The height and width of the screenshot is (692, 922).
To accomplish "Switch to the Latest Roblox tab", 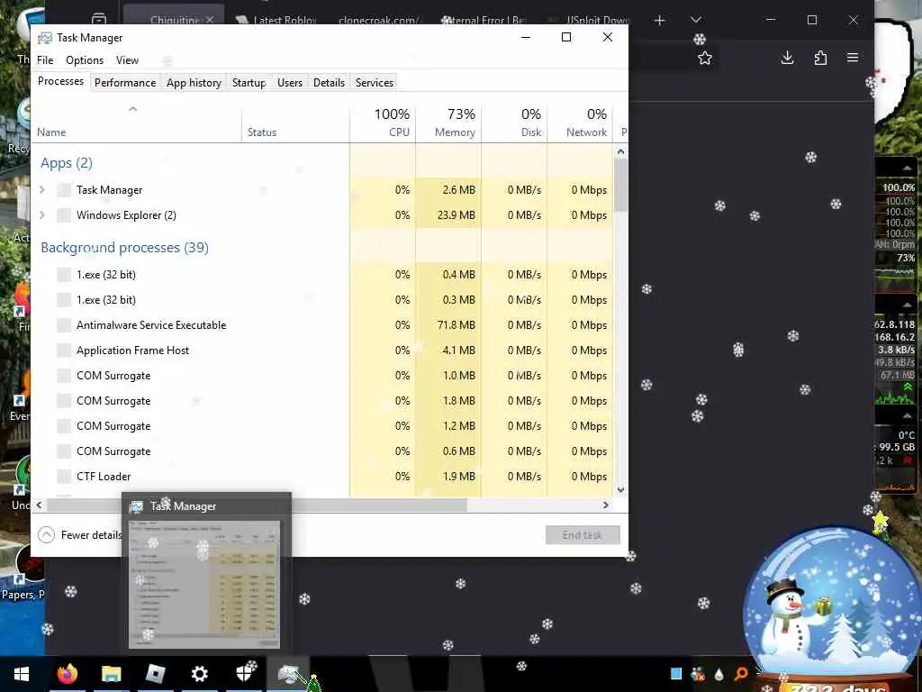I will pos(276,20).
